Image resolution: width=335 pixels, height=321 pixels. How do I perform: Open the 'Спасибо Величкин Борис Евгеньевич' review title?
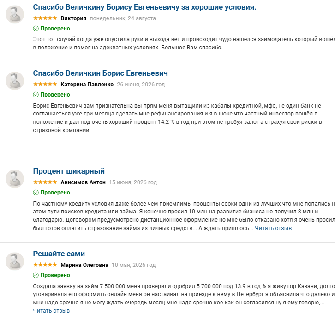pyautogui.click(x=100, y=73)
